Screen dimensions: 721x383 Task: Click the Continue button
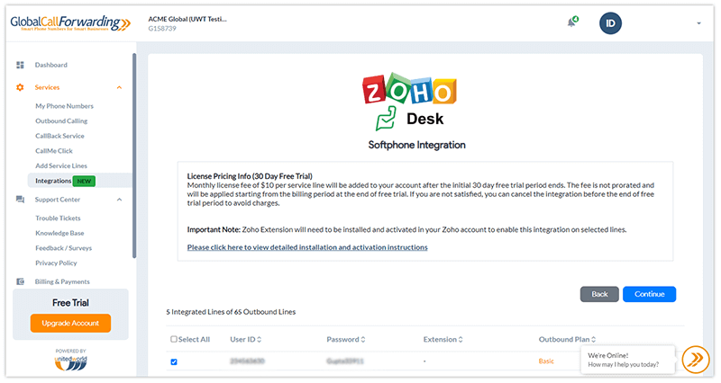(x=649, y=294)
